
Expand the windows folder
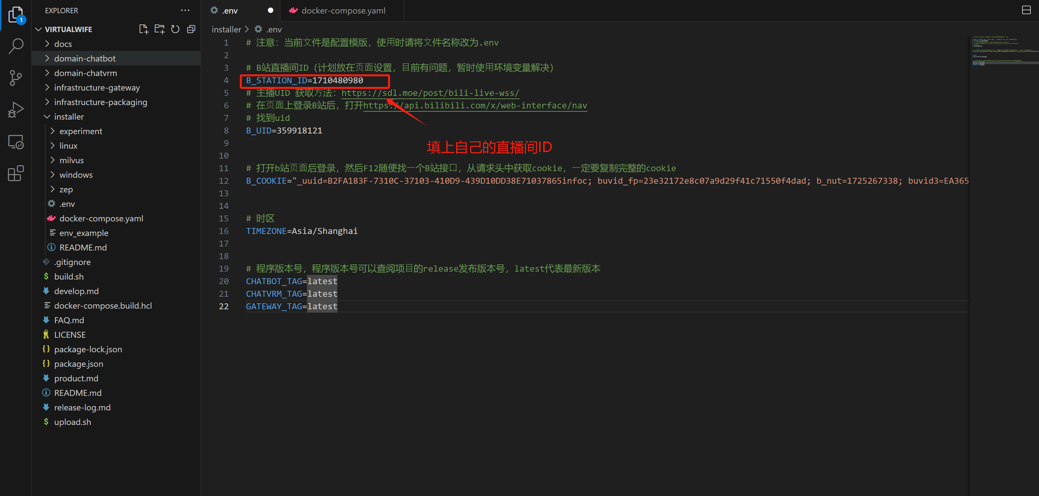point(53,174)
